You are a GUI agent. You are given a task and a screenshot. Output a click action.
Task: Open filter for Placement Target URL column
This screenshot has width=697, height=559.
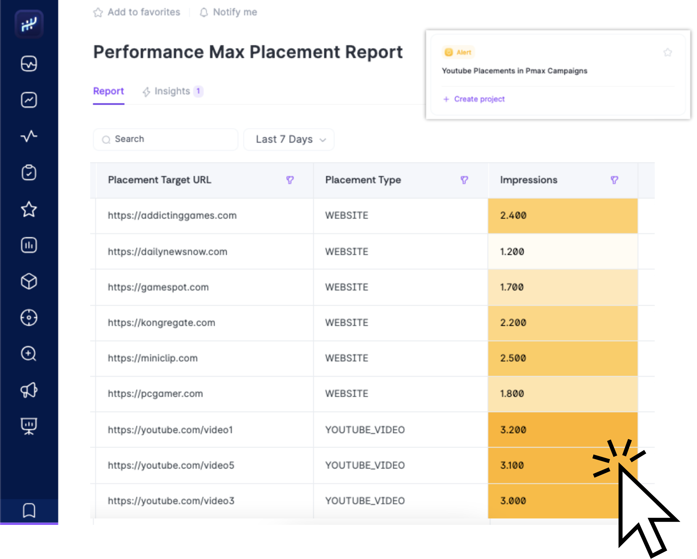(x=290, y=180)
